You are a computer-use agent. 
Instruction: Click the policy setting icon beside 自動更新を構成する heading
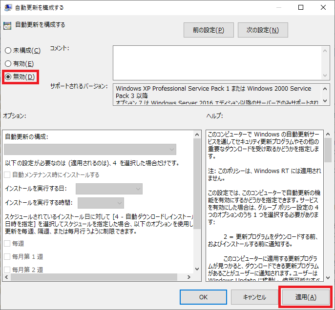[x=7, y=26]
